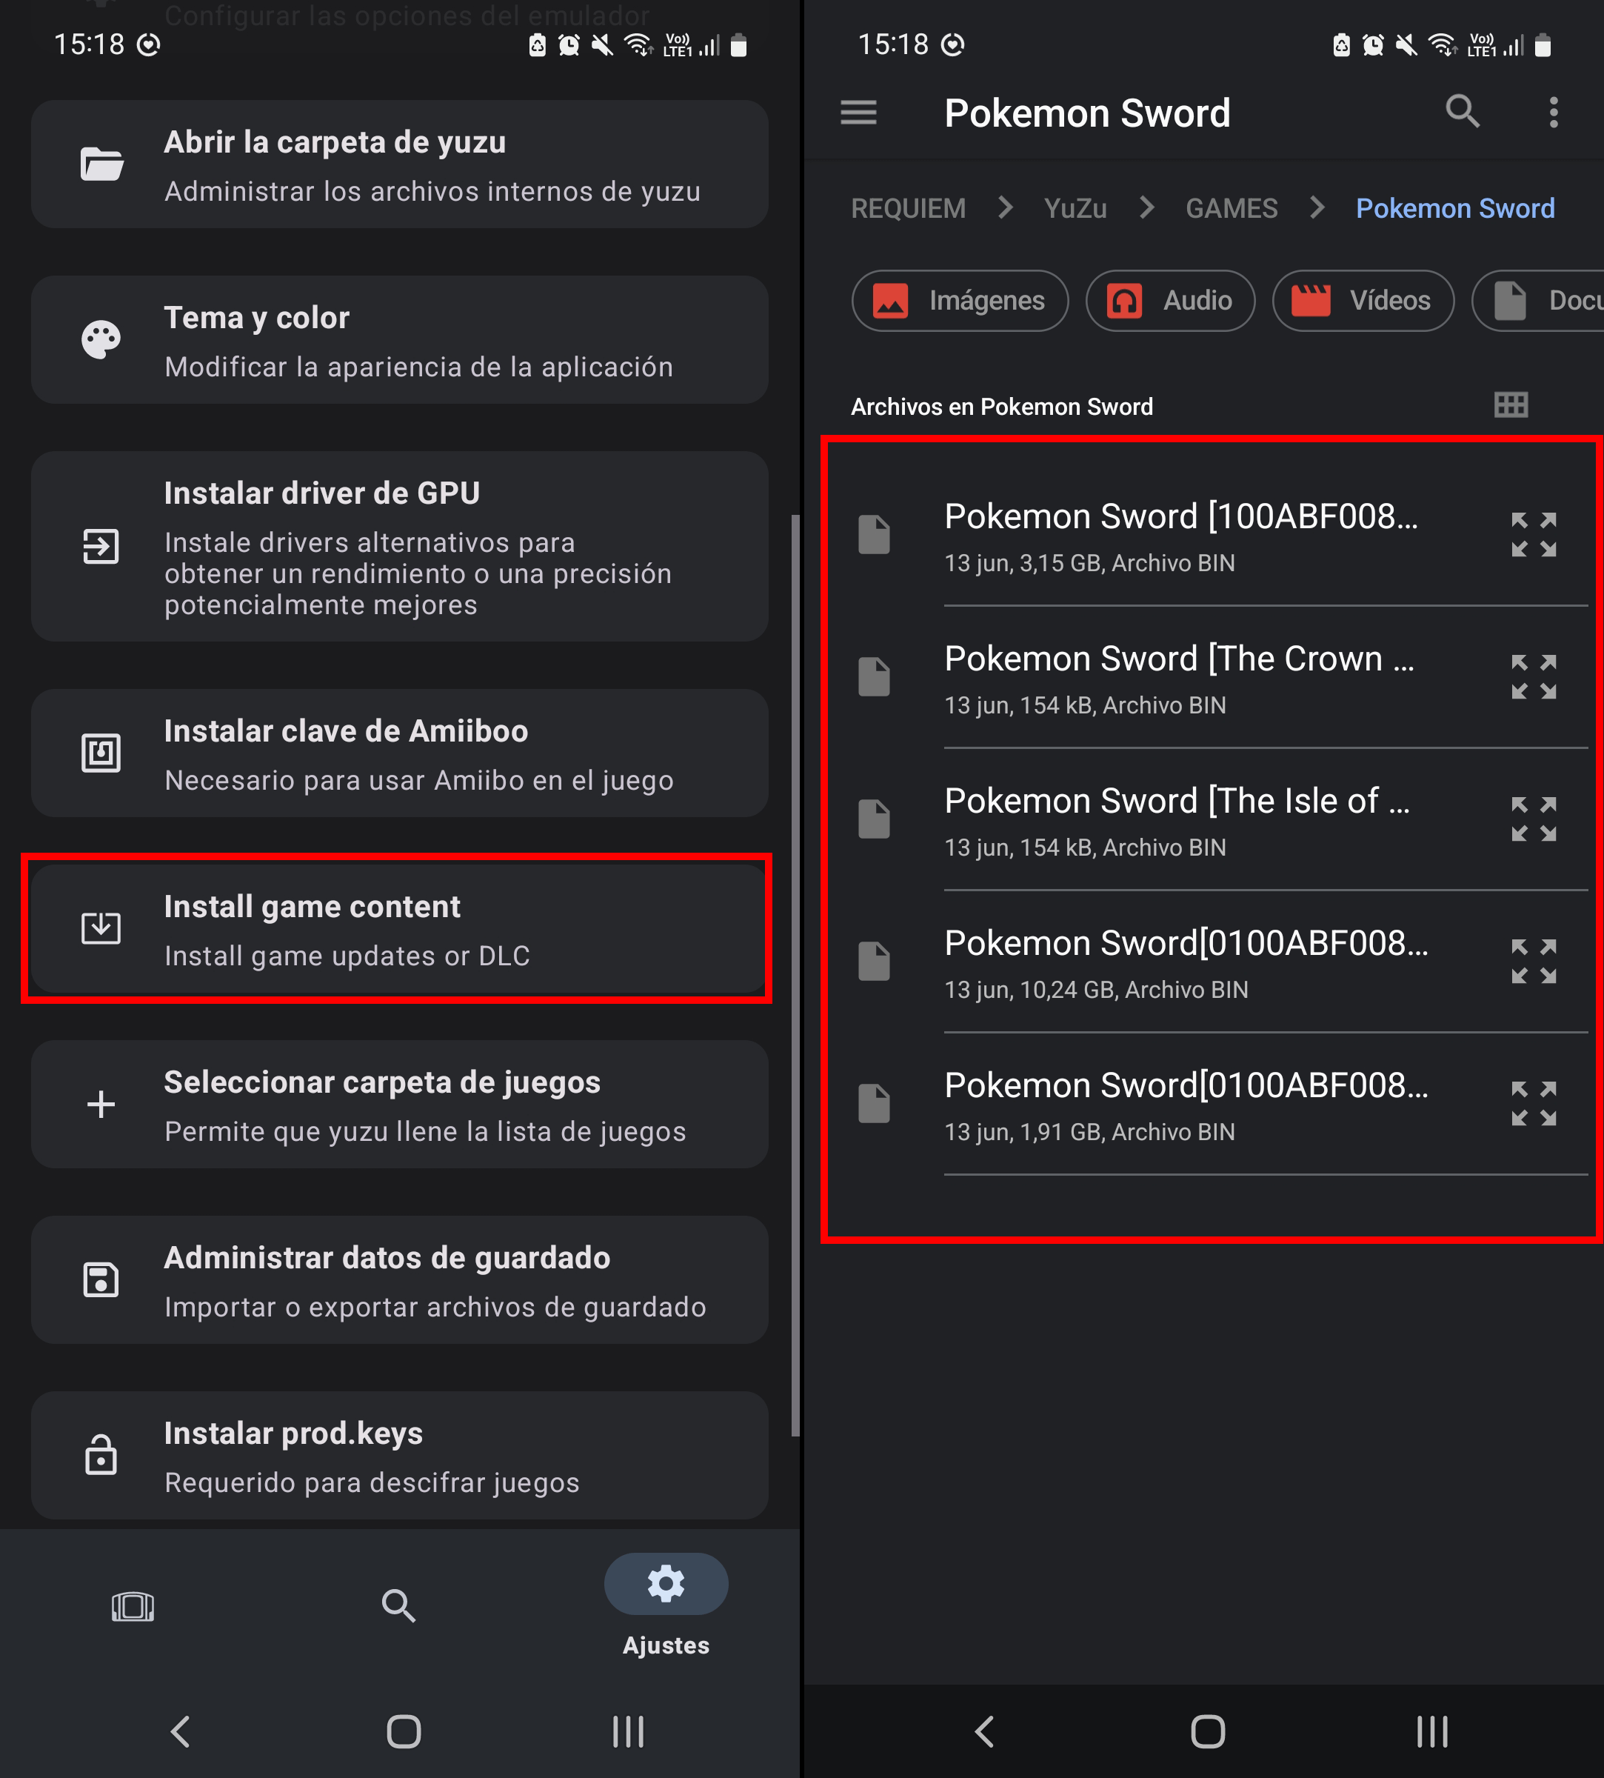
Task: Open the three-dot overflow menu
Action: pos(1553,112)
